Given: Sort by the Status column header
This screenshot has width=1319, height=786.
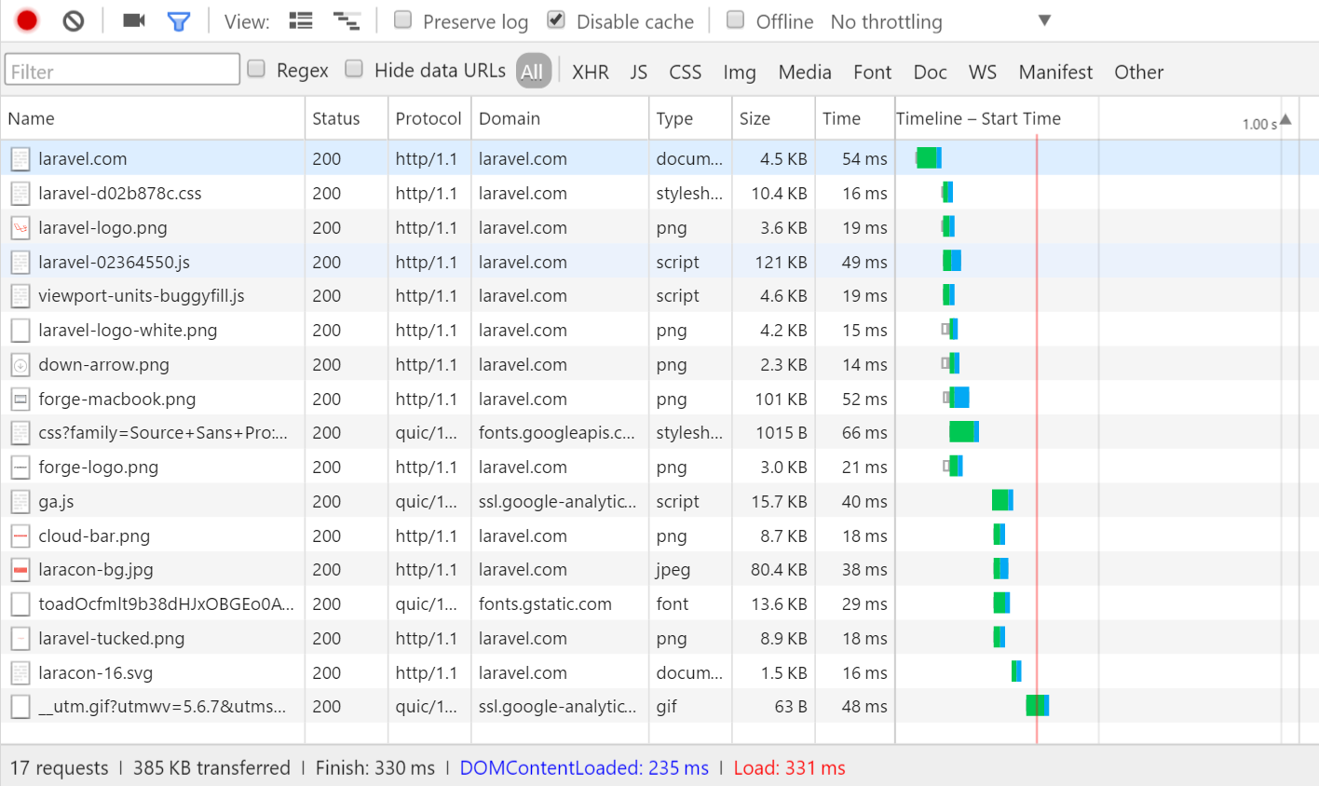Looking at the screenshot, I should (347, 118).
